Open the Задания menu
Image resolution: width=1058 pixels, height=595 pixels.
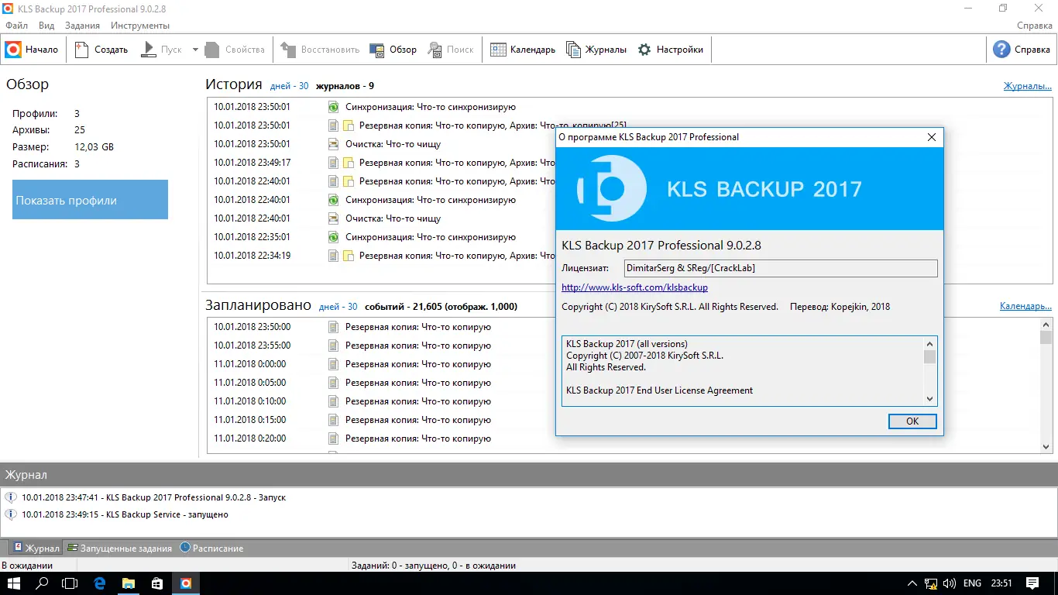point(82,26)
